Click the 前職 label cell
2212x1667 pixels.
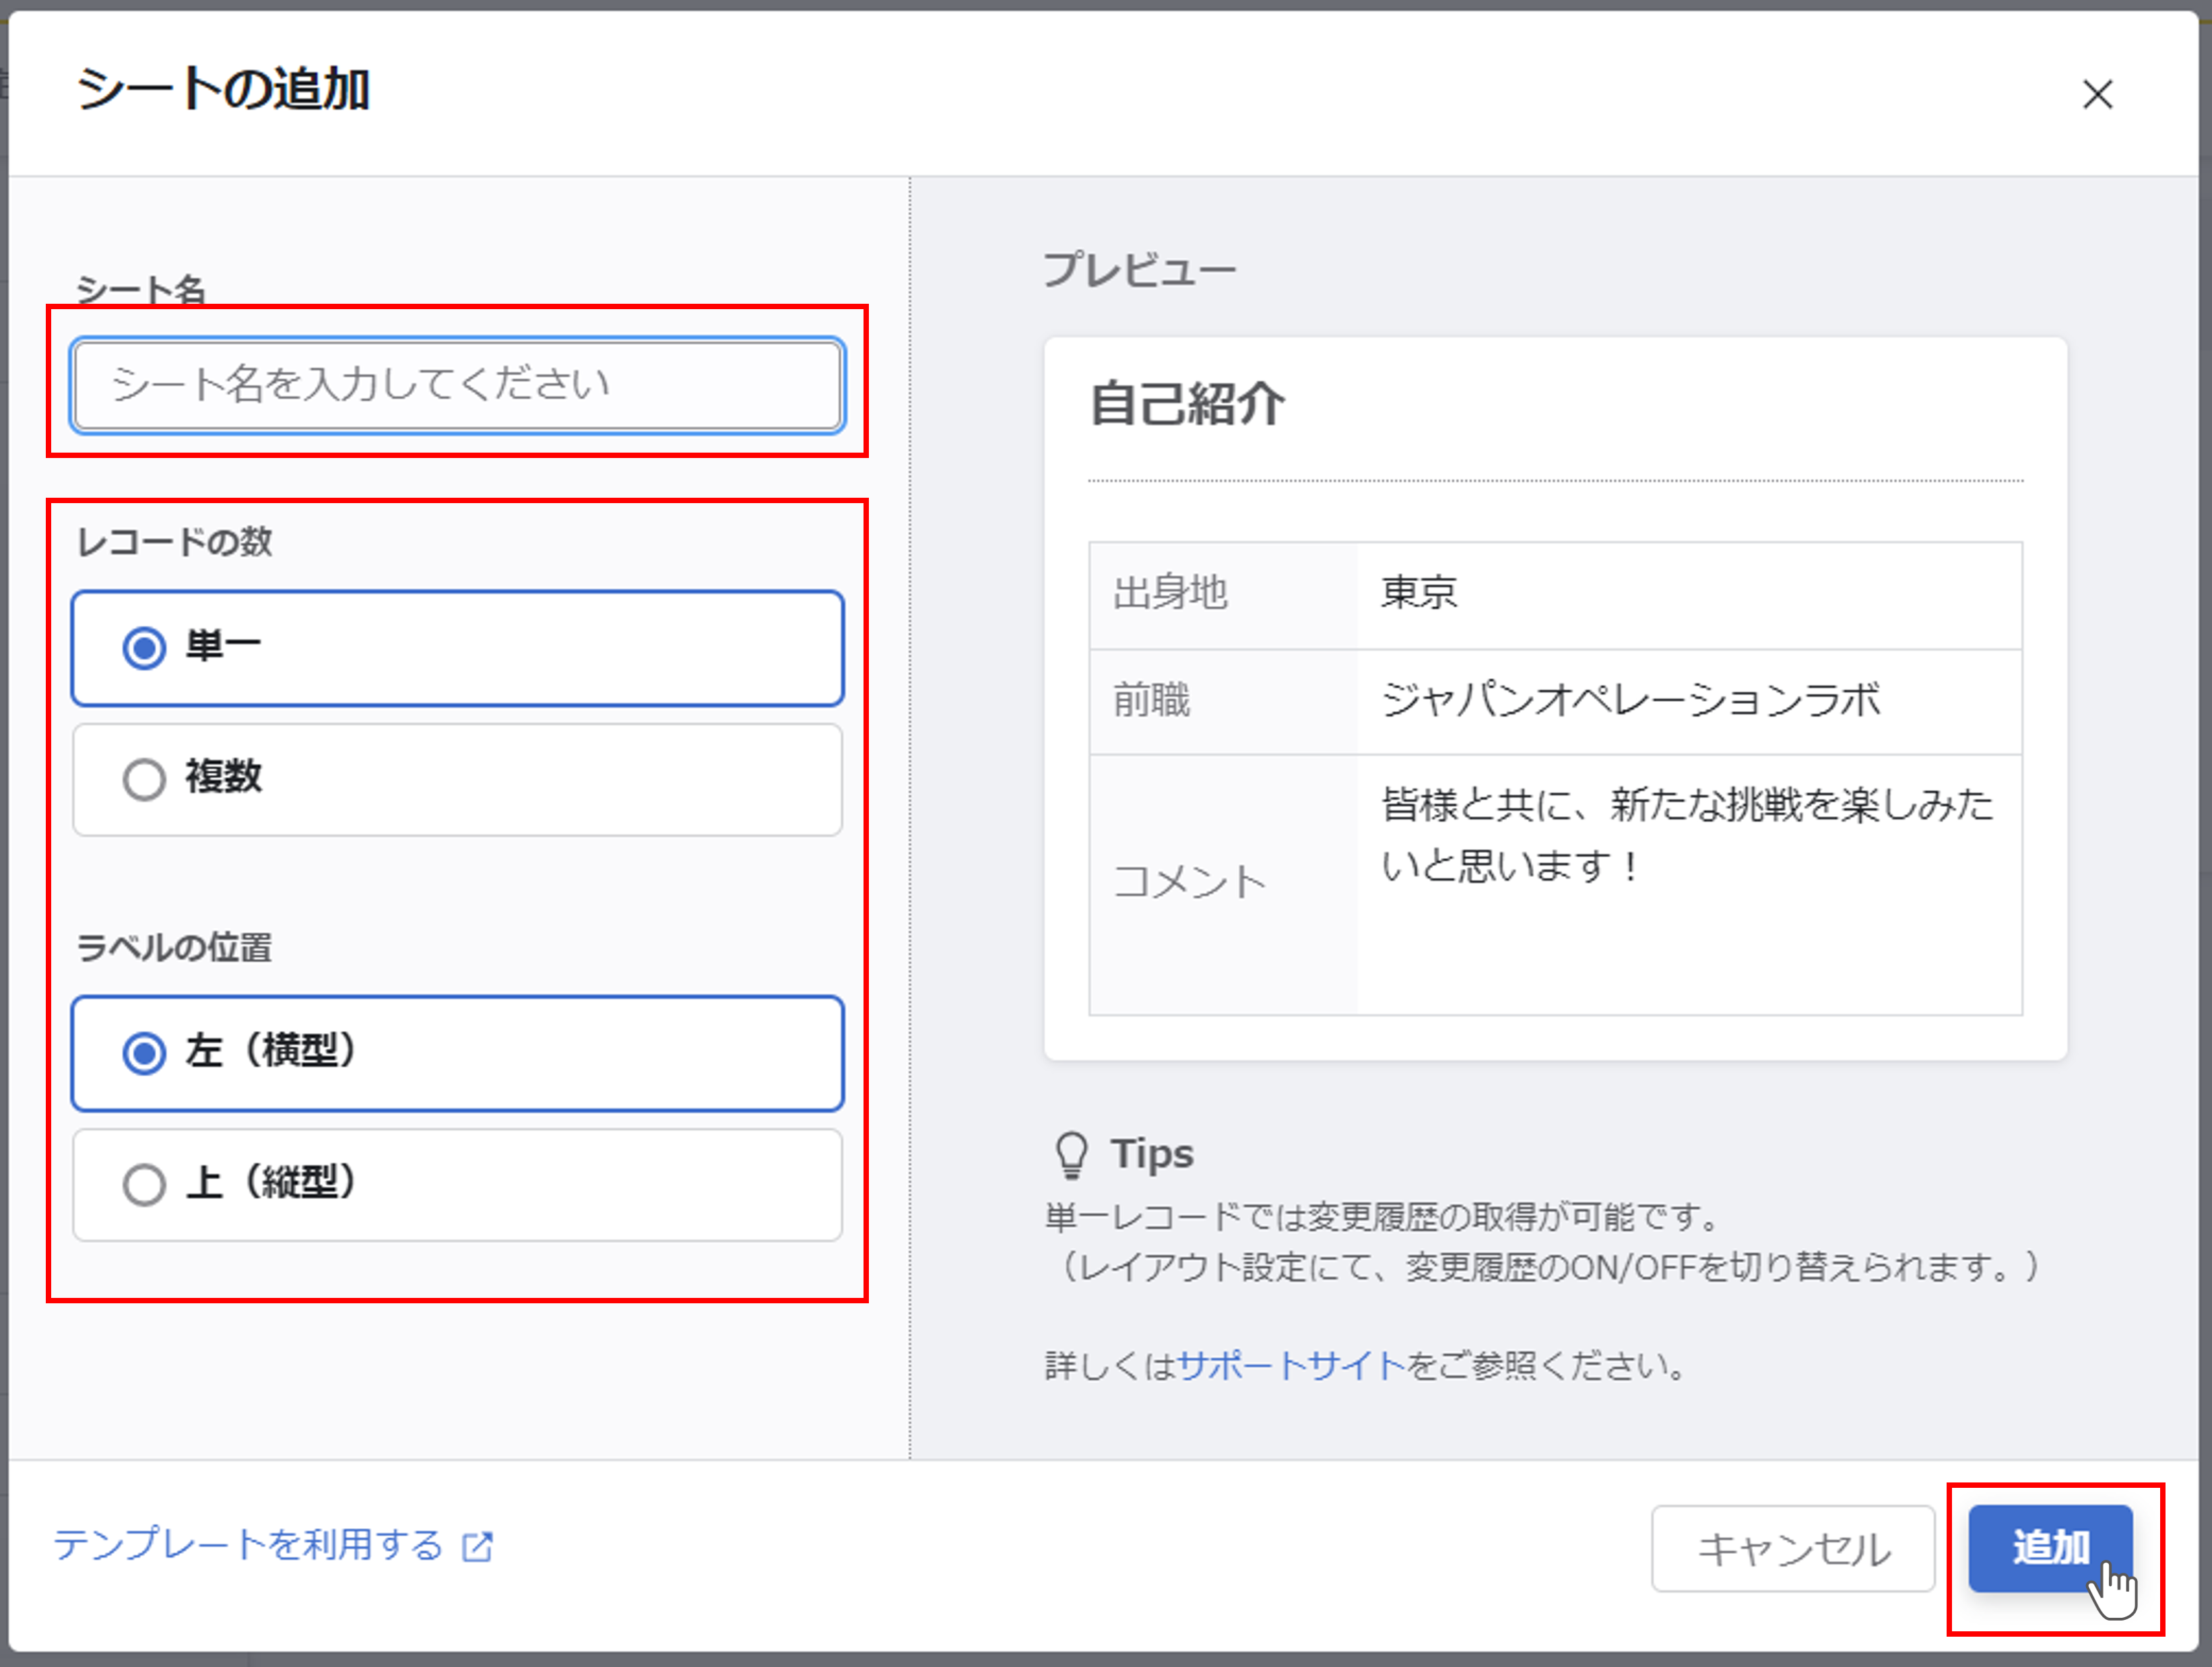pos(1152,700)
